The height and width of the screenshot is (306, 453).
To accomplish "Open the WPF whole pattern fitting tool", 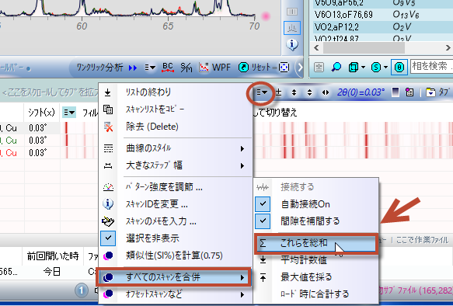I will 215,68.
